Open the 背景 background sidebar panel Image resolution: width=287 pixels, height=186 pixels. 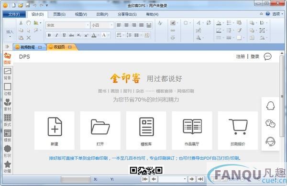(7, 74)
